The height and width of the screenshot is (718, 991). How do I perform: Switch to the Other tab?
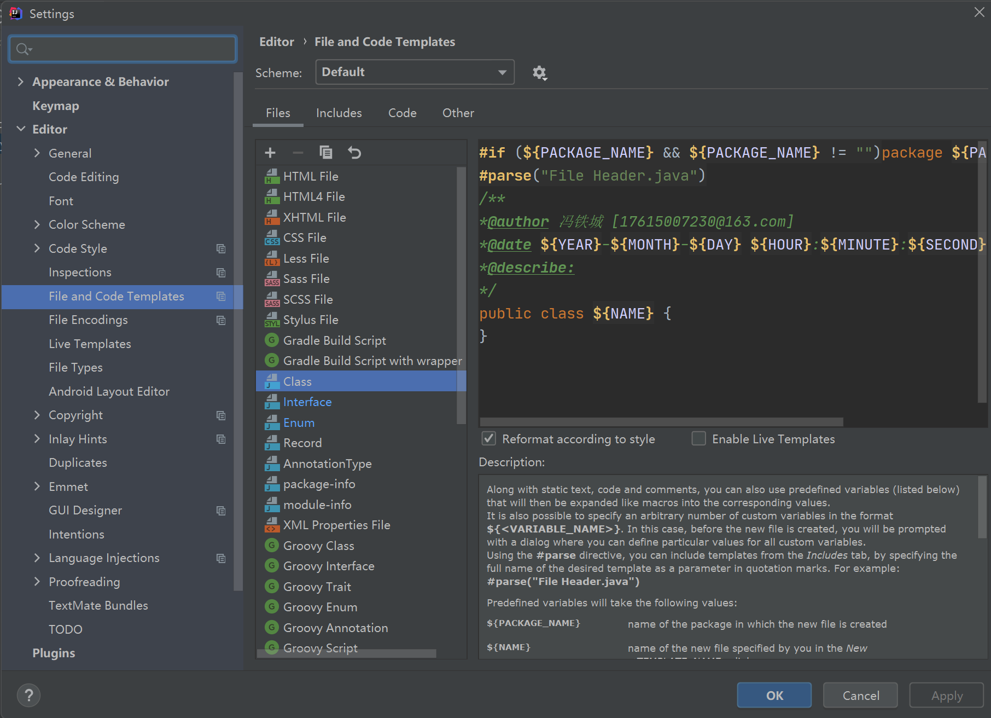click(x=458, y=113)
